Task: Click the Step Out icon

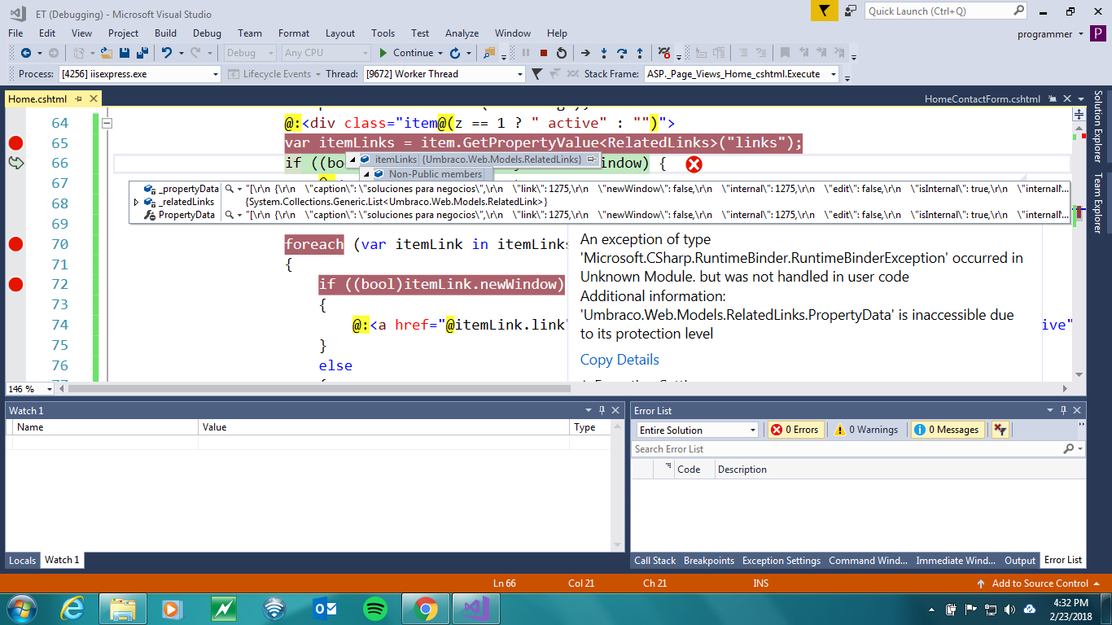Action: 640,53
